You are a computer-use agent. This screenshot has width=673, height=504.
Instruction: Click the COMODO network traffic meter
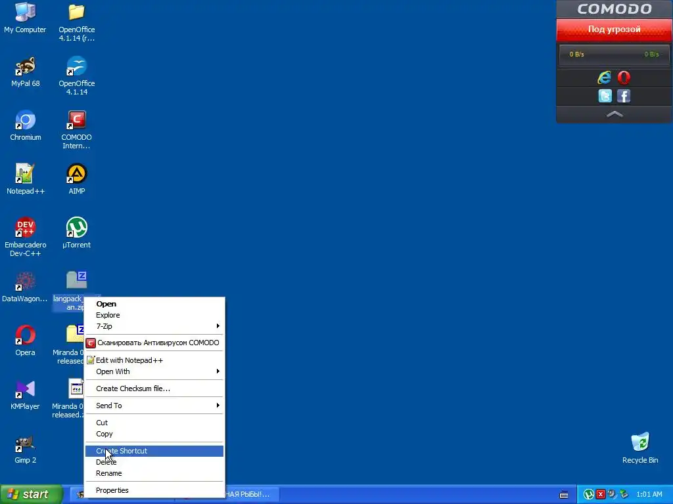tap(615, 54)
